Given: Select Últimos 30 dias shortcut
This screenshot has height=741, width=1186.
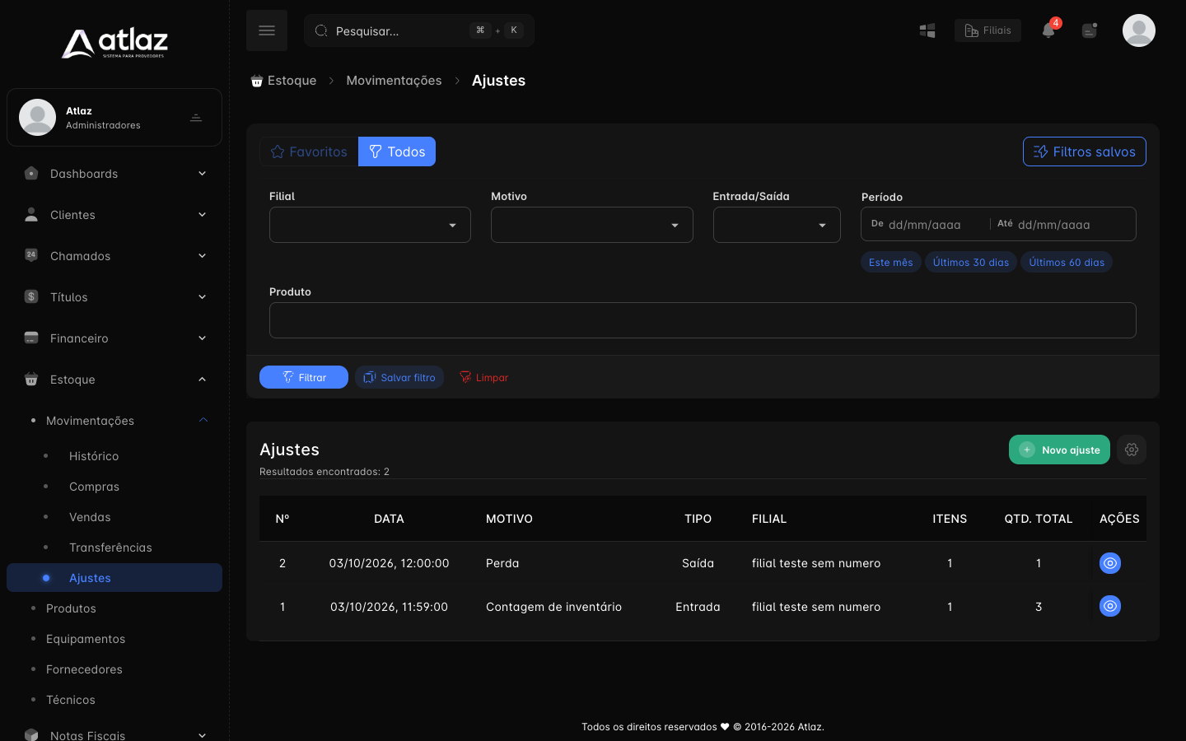Looking at the screenshot, I should [970, 262].
